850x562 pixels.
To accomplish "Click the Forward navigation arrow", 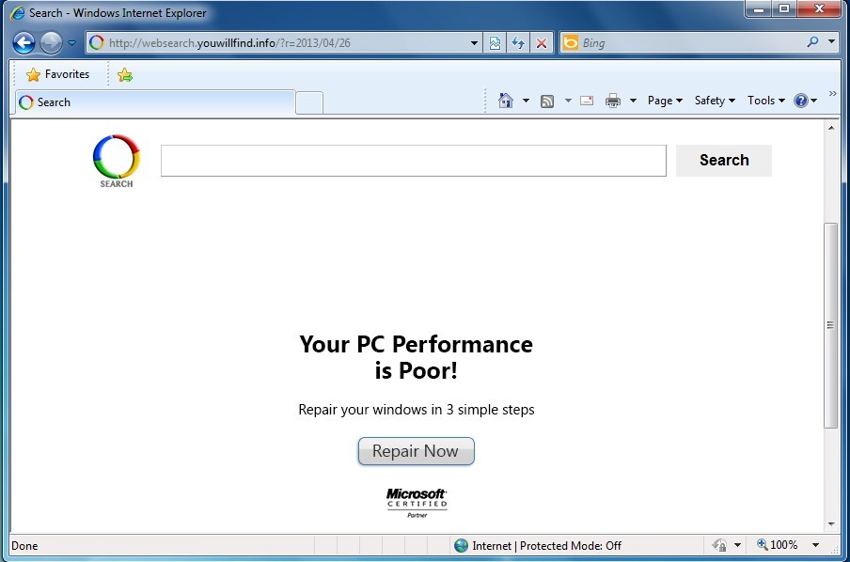I will coord(51,43).
